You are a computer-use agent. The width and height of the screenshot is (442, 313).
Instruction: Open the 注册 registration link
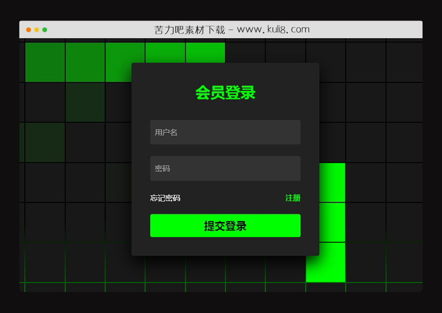click(x=292, y=198)
